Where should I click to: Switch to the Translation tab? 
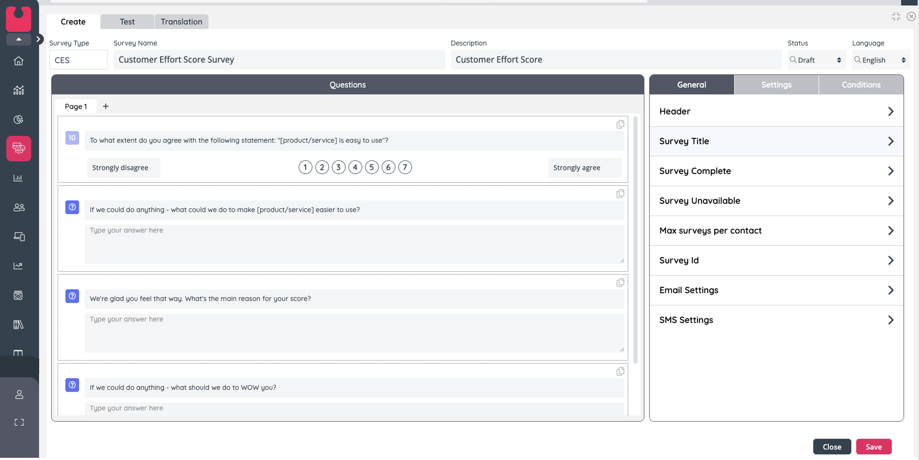click(181, 22)
